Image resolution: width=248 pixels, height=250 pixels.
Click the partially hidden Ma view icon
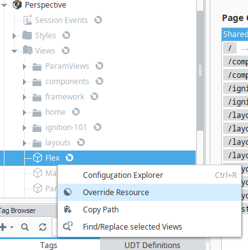pos(38,173)
